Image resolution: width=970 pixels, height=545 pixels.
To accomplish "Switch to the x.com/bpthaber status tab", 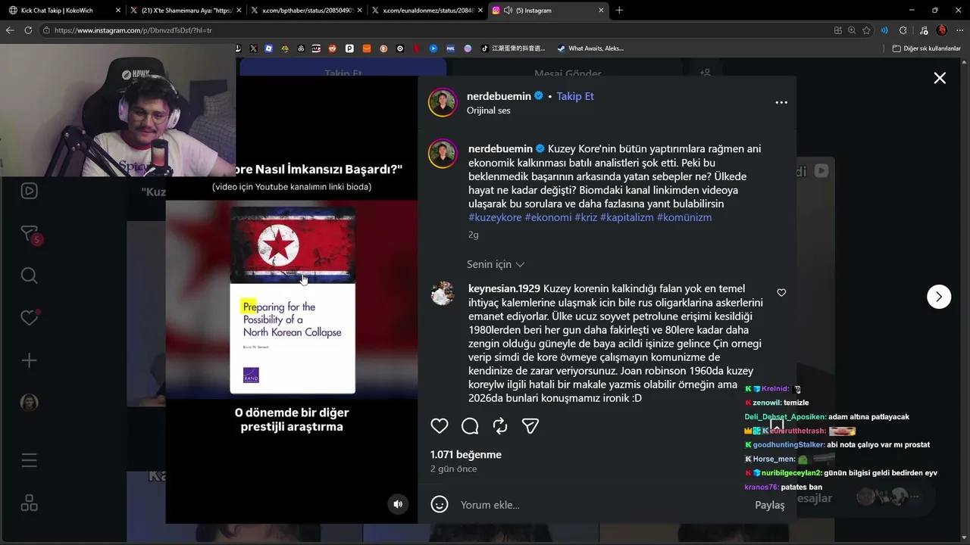I will pos(307,11).
